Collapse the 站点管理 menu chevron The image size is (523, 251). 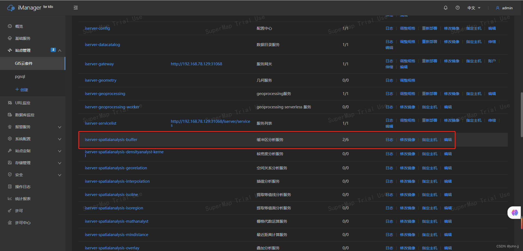[x=60, y=50]
